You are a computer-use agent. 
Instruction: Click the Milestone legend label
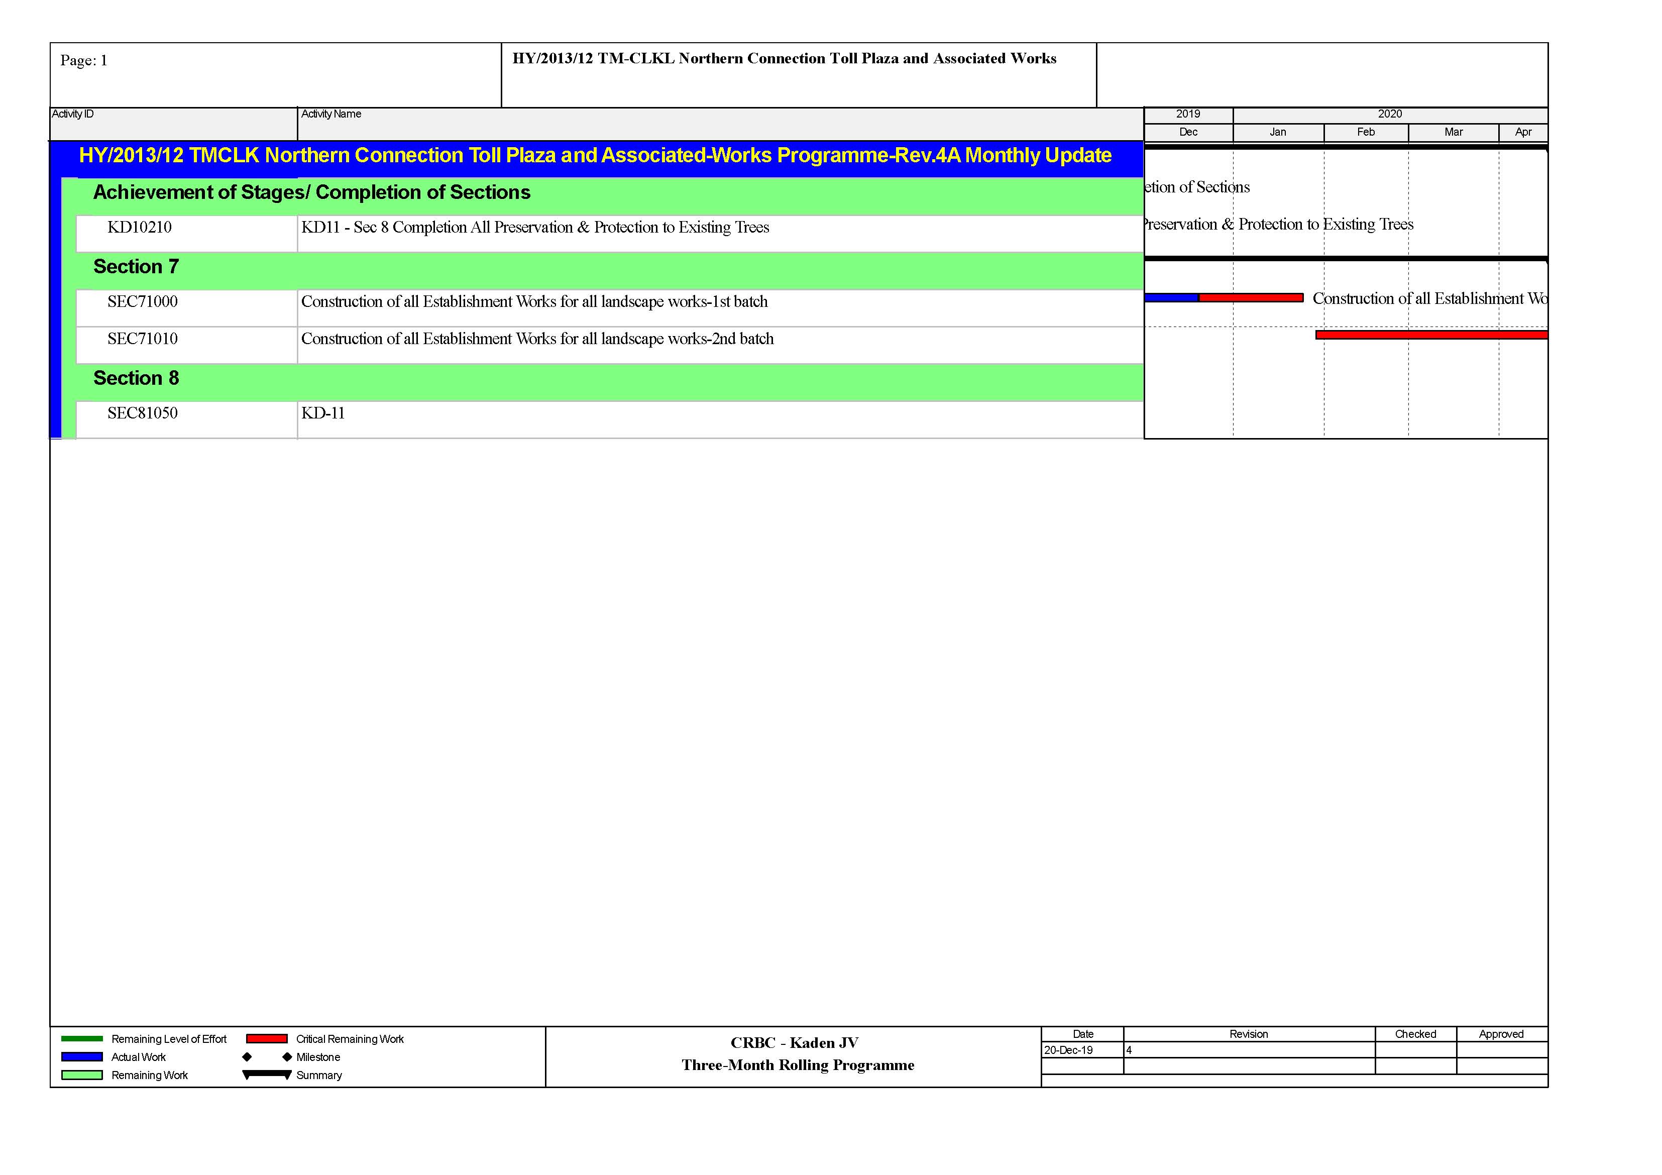318,1057
